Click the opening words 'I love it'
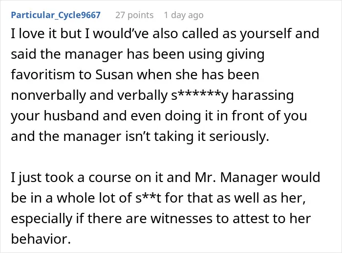Image resolution: width=342 pixels, height=253 pixels. [x=34, y=33]
